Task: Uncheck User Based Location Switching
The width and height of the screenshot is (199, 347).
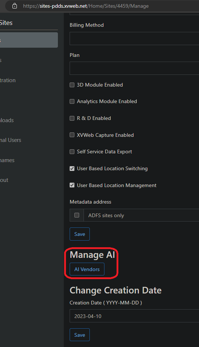Action: pyautogui.click(x=72, y=168)
